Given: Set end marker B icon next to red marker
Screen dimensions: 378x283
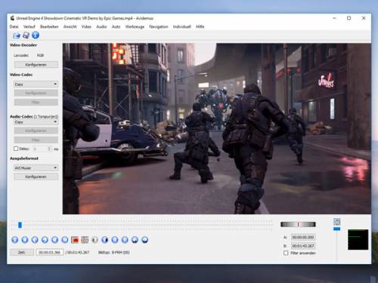Looking at the screenshot, I should 85,240.
